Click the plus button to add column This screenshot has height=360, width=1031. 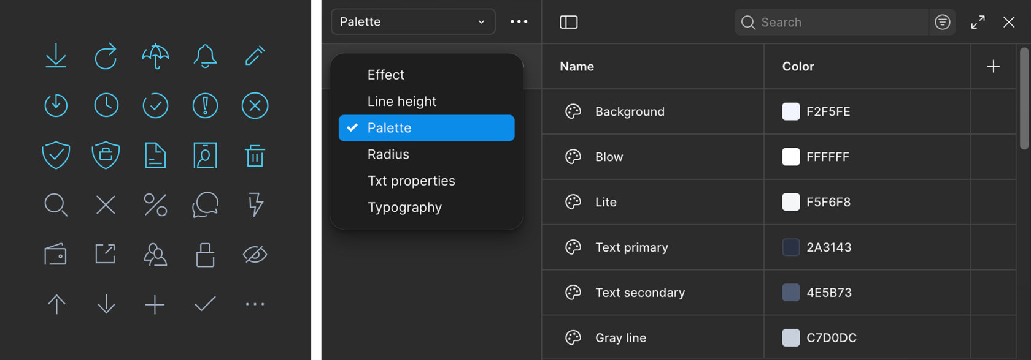pos(993,66)
